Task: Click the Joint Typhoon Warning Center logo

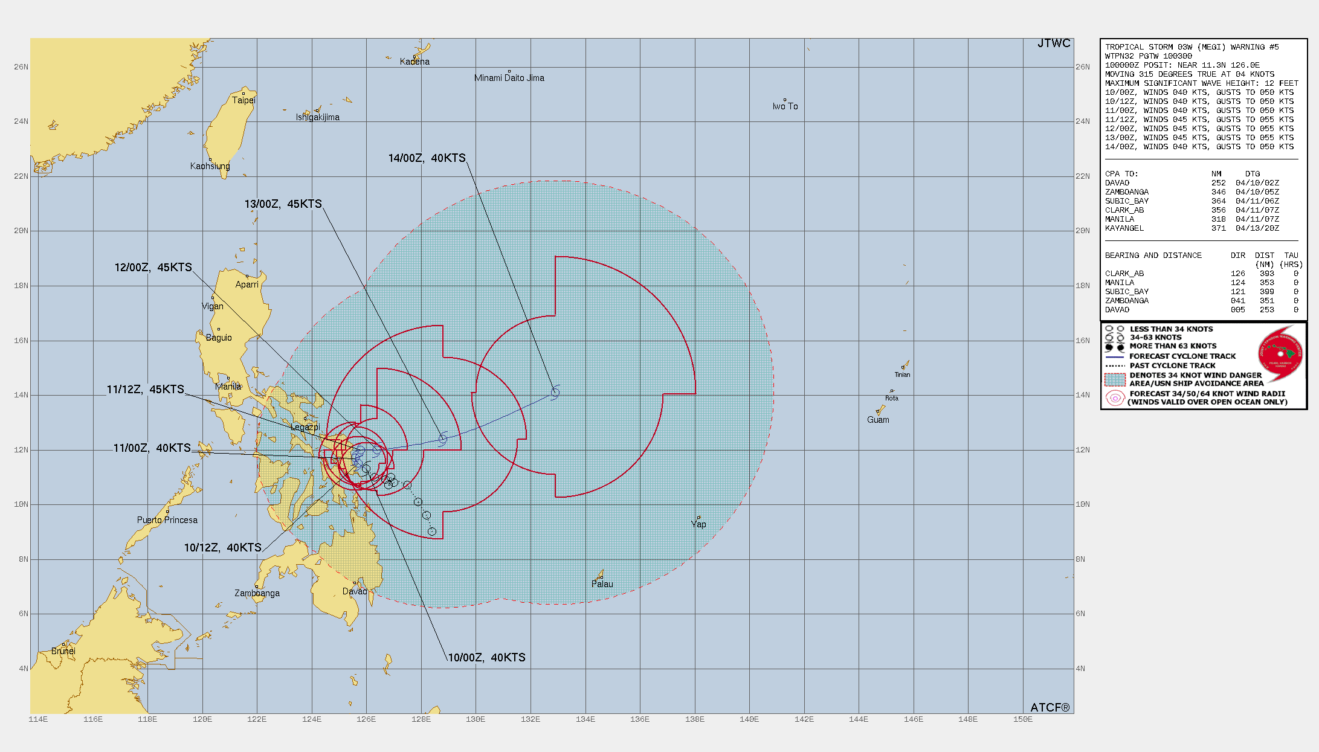Action: point(1280,354)
